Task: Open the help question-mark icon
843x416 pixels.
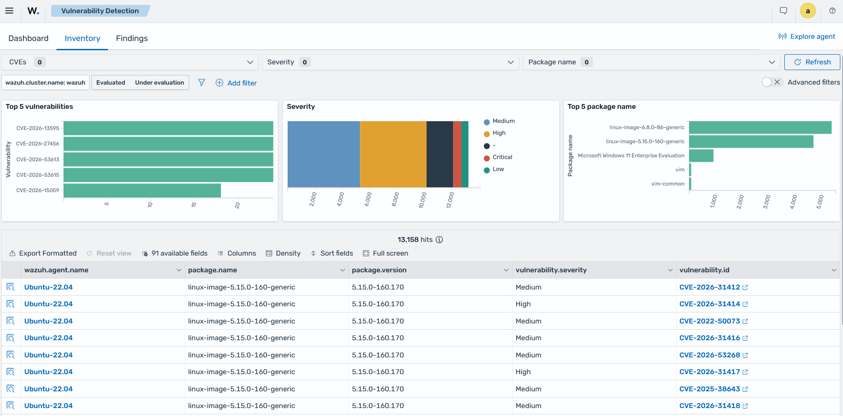Action: [x=832, y=11]
